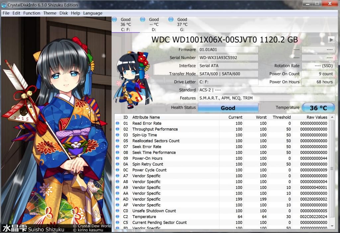This screenshot has width=340, height=233.
Task: Click the status icon of Seek Time Performance
Action: point(118,152)
